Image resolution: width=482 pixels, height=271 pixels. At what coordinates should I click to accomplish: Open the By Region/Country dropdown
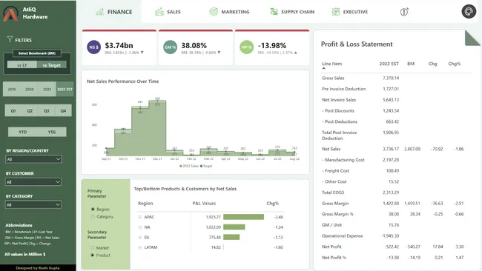point(33,159)
